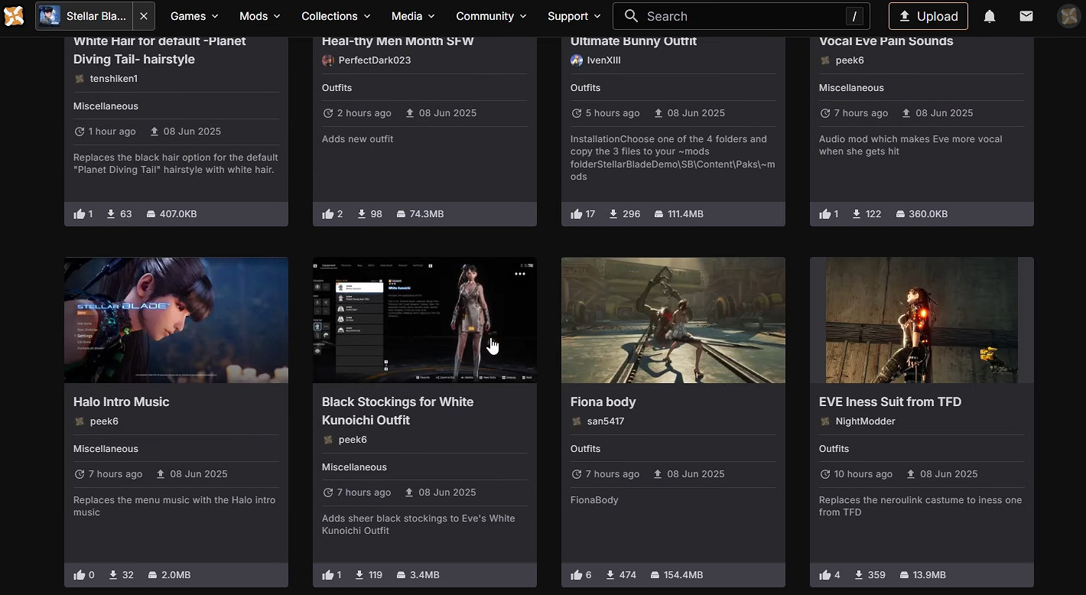The image size is (1086, 595).
Task: Click the Upload button
Action: (x=928, y=16)
